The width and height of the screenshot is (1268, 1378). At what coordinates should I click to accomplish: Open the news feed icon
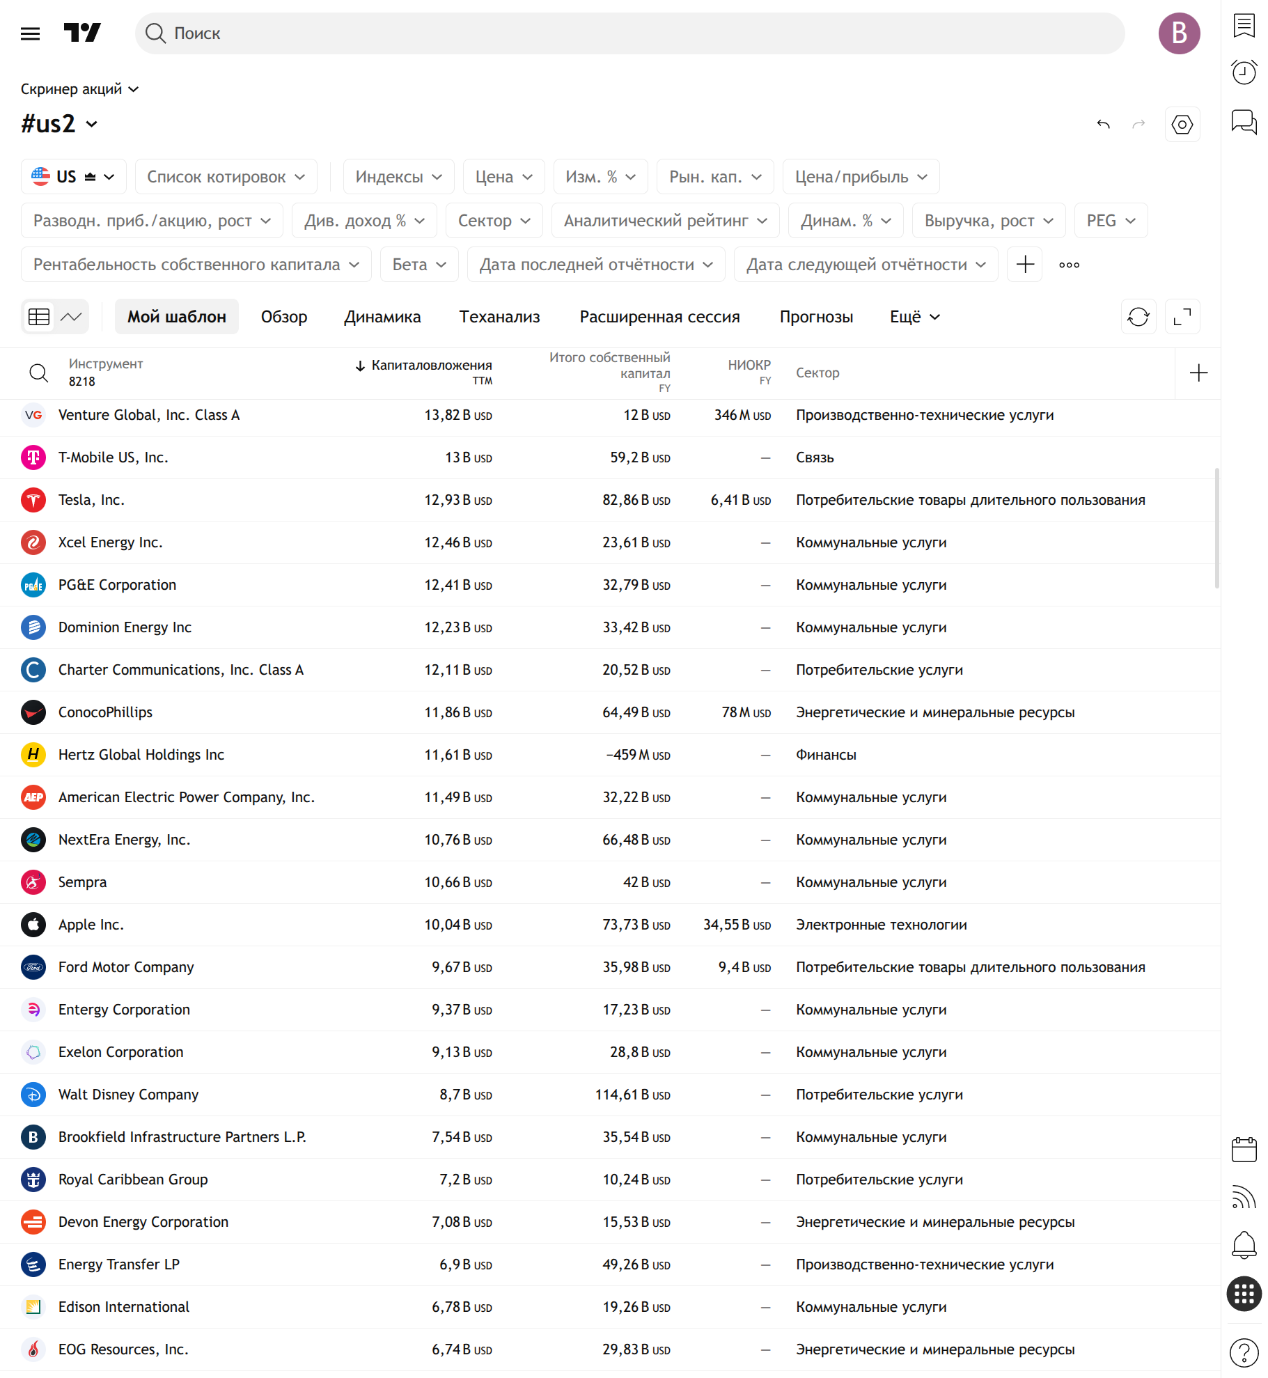click(x=1244, y=1197)
